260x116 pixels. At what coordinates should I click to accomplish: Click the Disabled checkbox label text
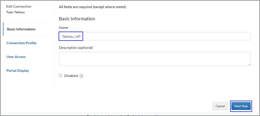pyautogui.click(x=71, y=76)
